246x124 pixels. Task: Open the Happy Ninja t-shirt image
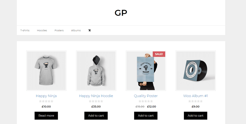[46, 71]
